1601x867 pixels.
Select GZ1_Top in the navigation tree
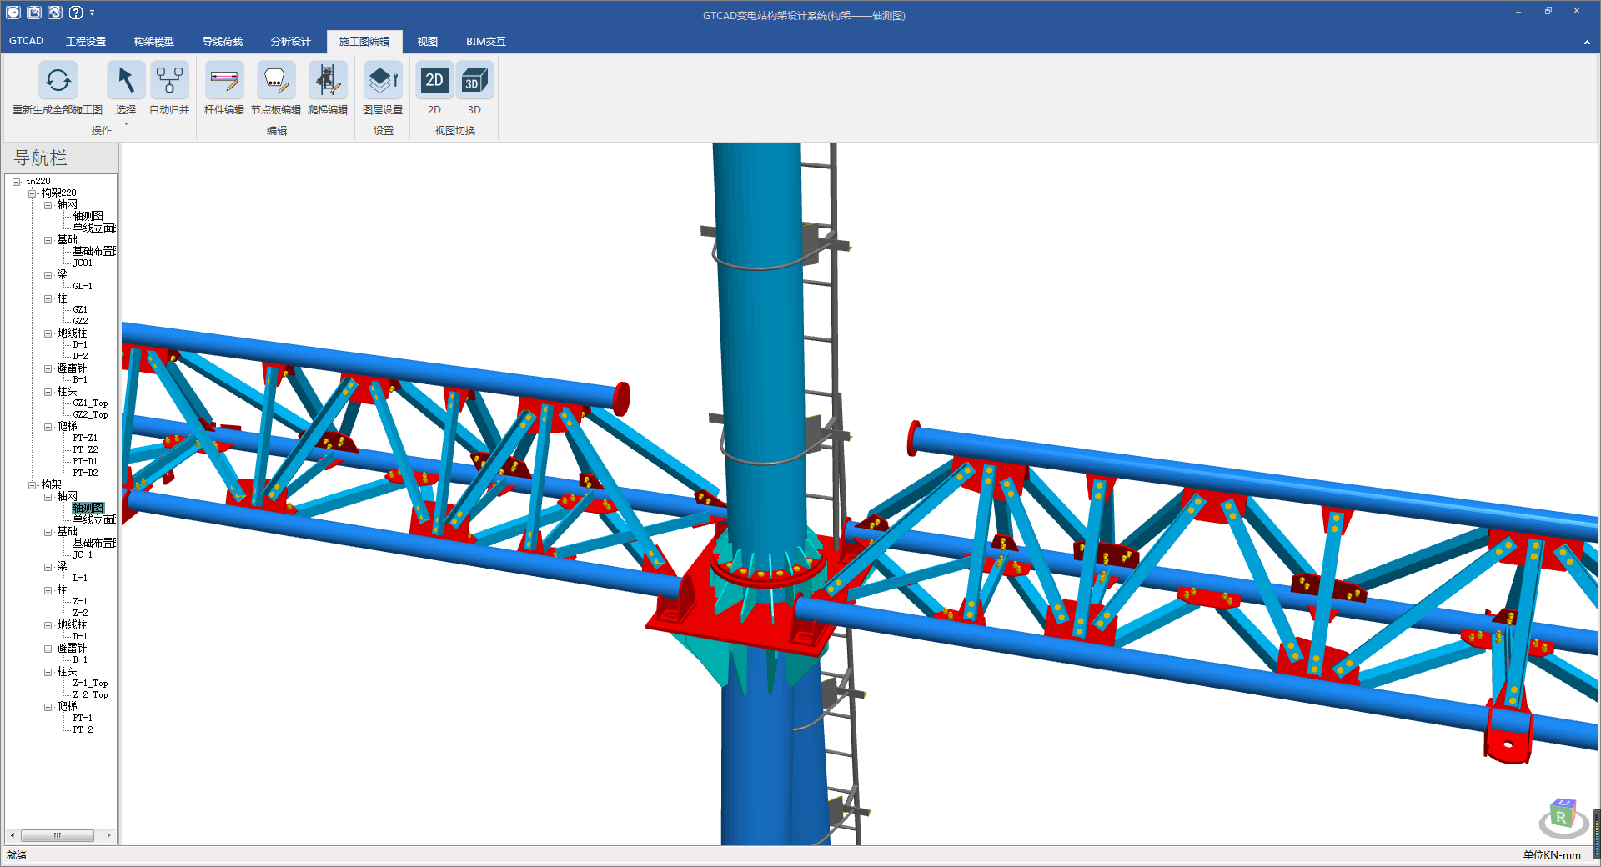90,403
